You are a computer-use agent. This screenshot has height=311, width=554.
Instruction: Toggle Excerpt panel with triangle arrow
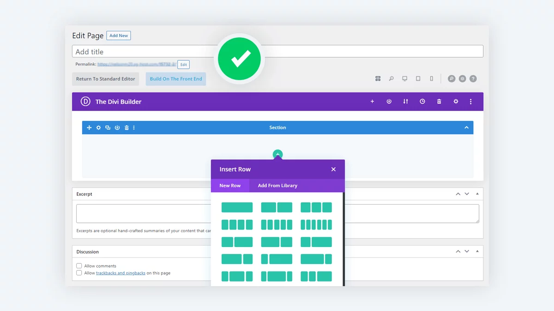477,194
